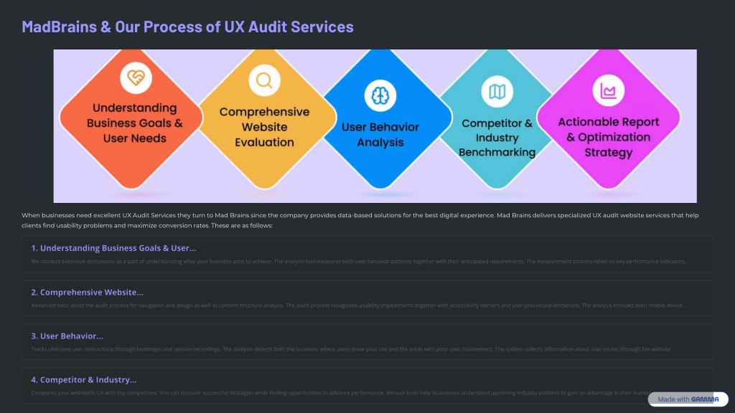Click the description 'We conduct extensive discussions'
This screenshot has height=413, width=735.
coord(360,261)
